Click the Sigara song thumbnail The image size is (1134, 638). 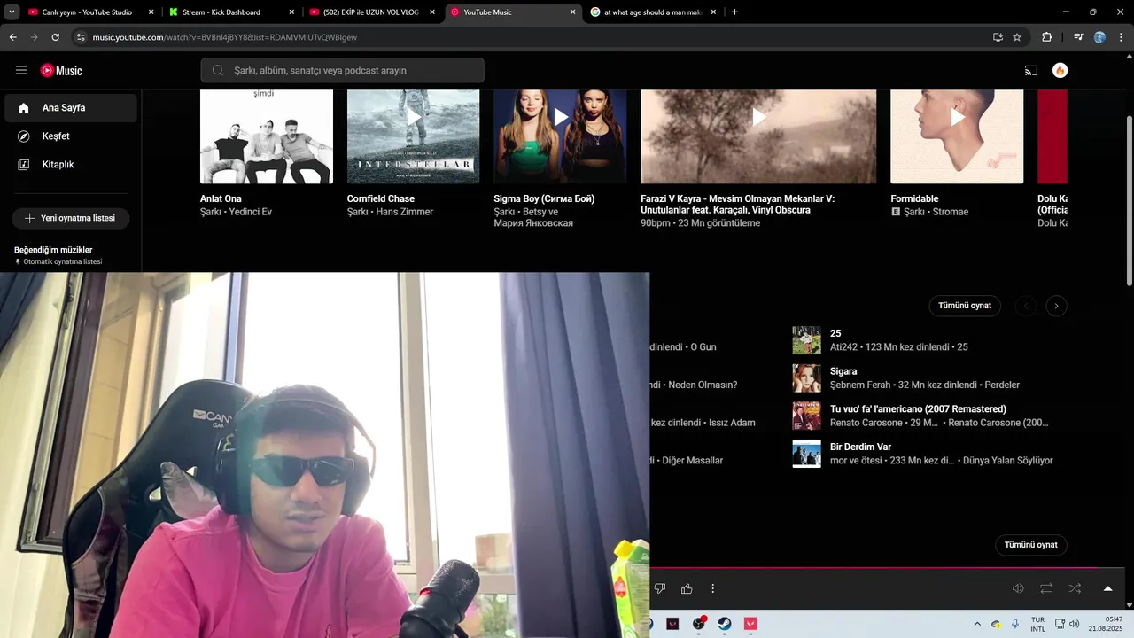[806, 378]
